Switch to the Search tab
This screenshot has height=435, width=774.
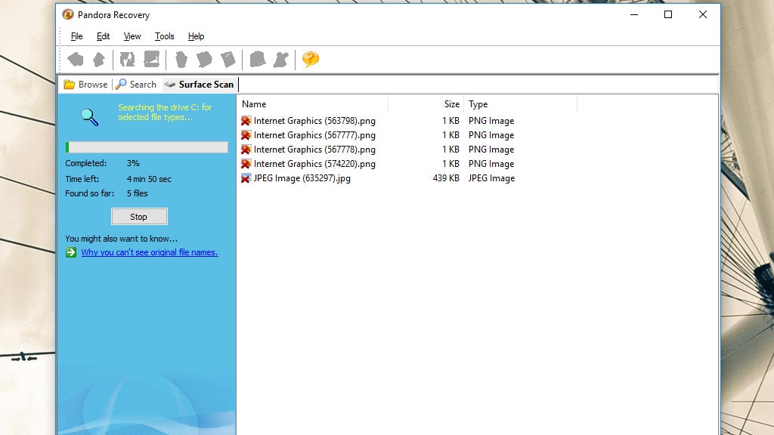(136, 85)
